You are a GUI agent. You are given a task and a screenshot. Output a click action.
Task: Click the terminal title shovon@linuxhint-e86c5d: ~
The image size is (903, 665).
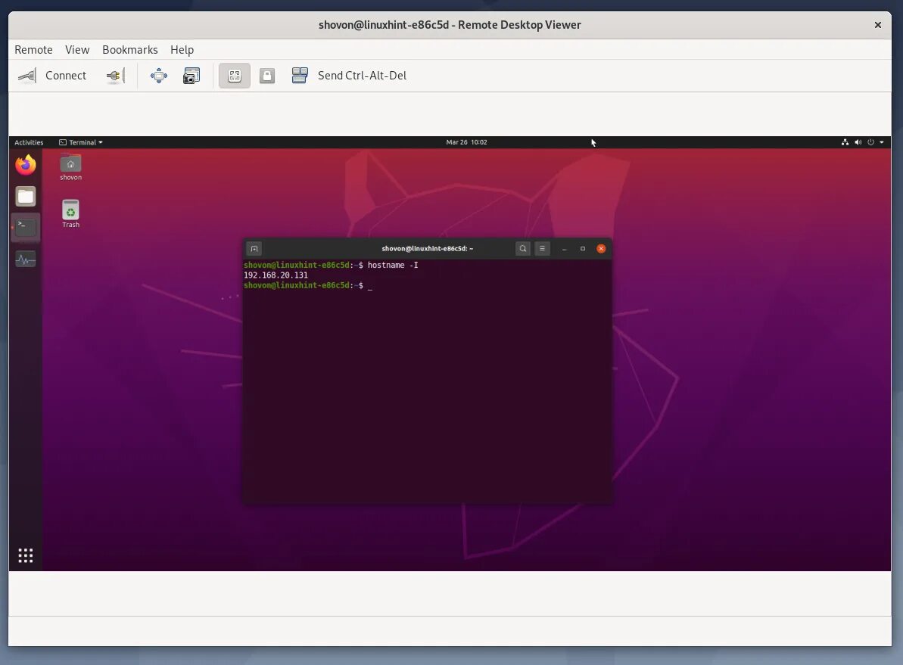[428, 249]
